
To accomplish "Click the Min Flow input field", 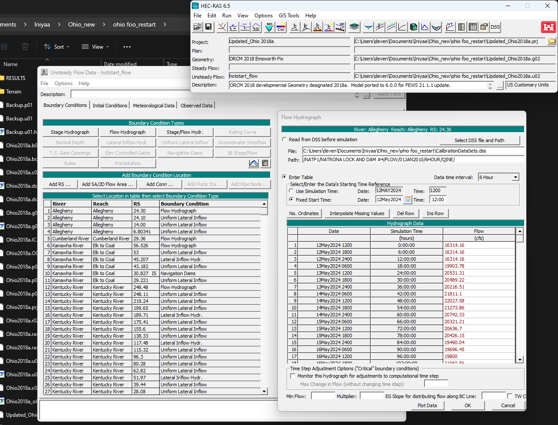I will click(323, 396).
